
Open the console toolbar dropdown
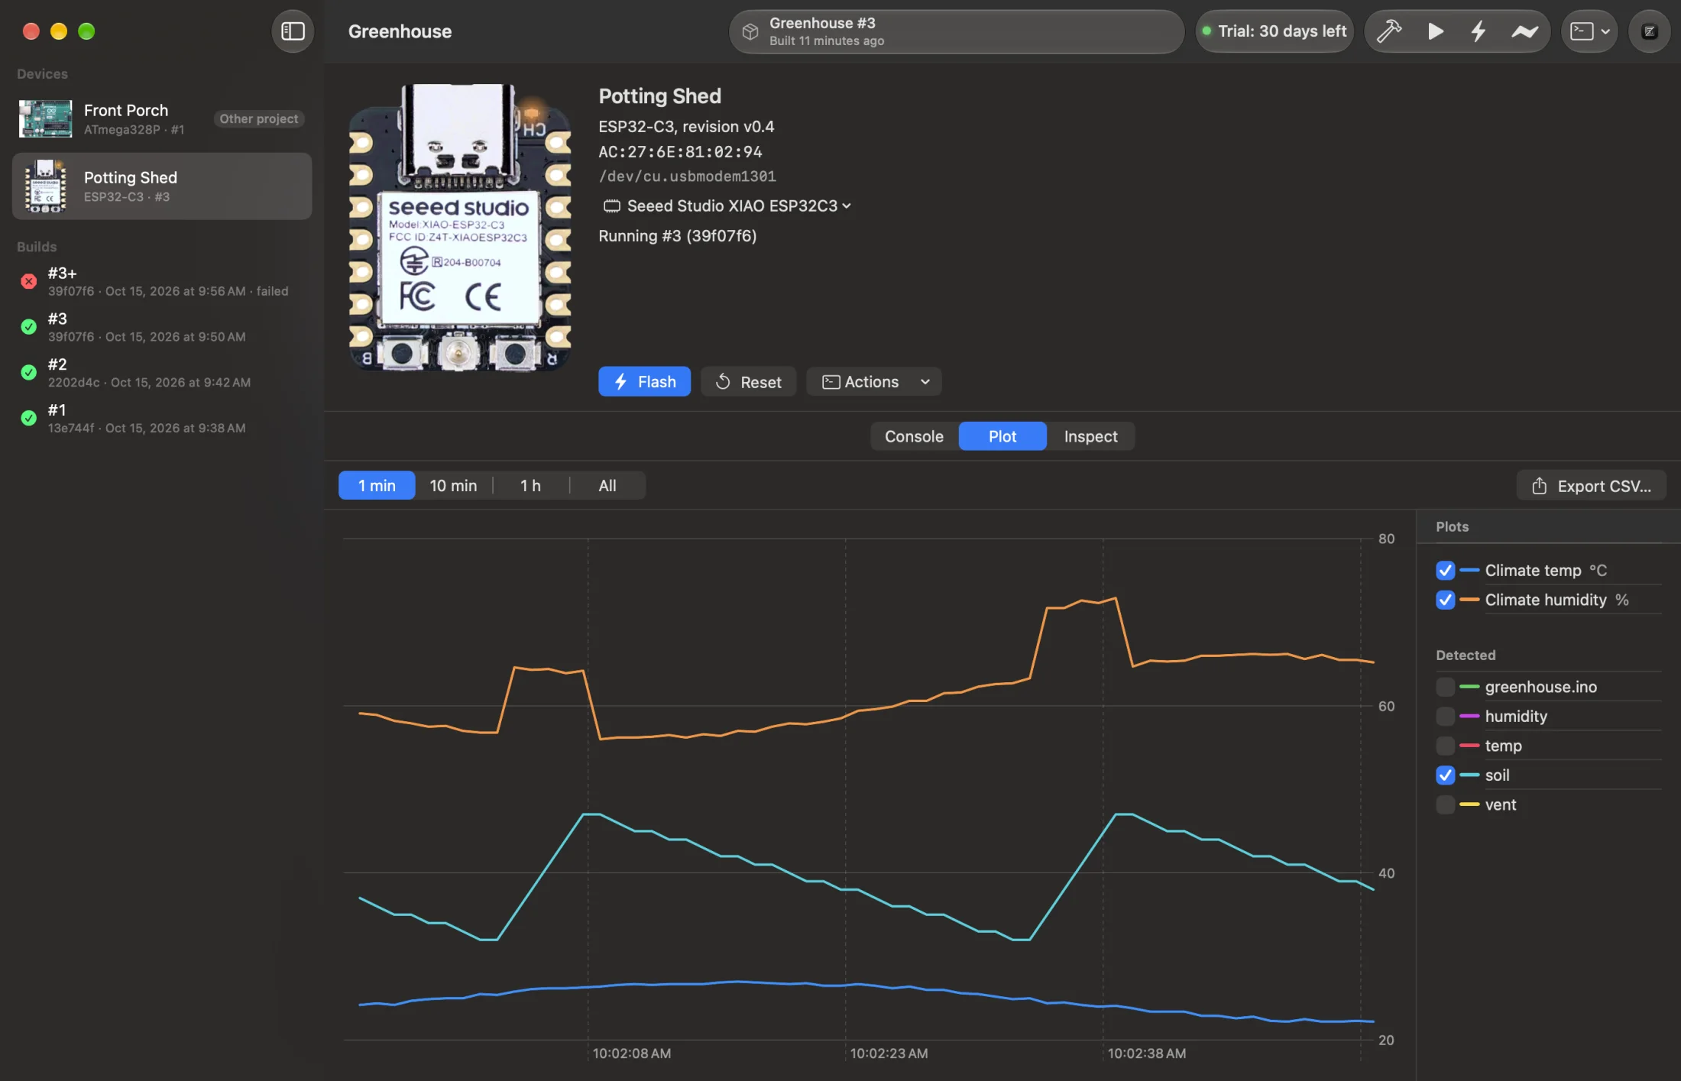tap(1589, 31)
